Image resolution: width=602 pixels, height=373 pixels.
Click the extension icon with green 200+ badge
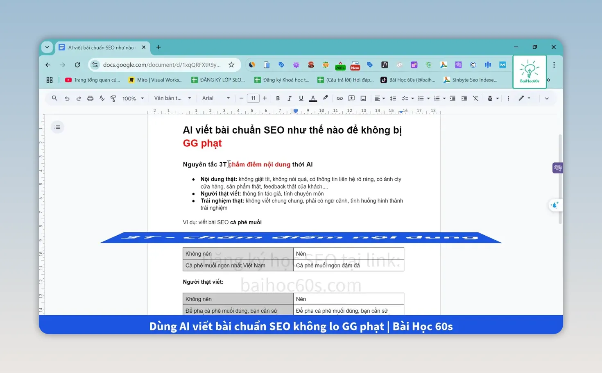click(x=340, y=65)
